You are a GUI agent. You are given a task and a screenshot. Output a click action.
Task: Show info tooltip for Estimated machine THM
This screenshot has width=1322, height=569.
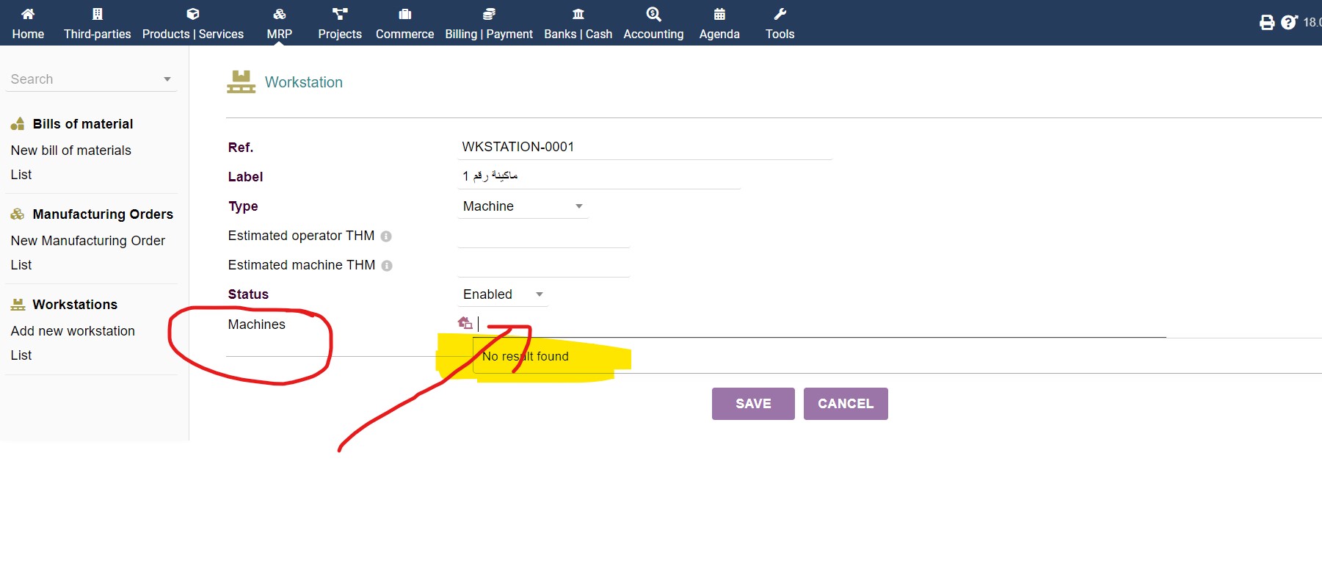click(x=387, y=266)
